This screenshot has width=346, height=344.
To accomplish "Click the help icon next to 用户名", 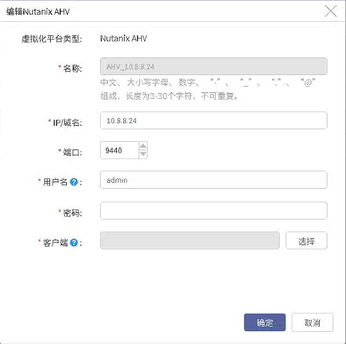I will coord(74,182).
